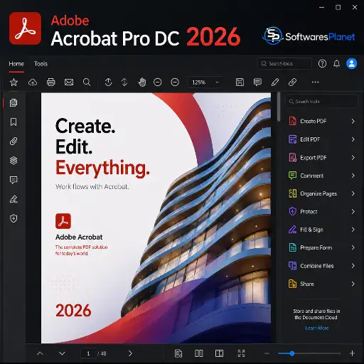Select the pencil highlight tool in toolbar
Image resolution: width=364 pixels, height=364 pixels.
(275, 82)
